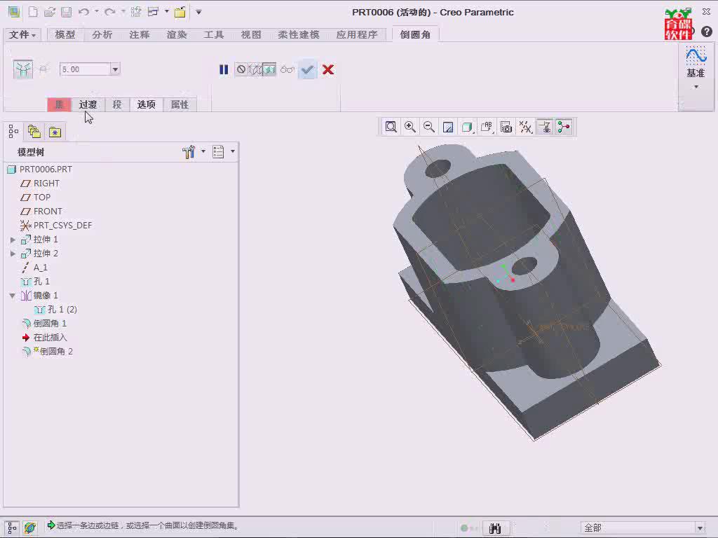Switch to the 分析 ribbon tab
Image resolution: width=718 pixels, height=538 pixels.
(102, 34)
